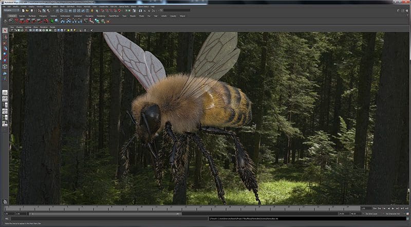
Task: Create a new scene from status line
Action: click(x=23, y=11)
